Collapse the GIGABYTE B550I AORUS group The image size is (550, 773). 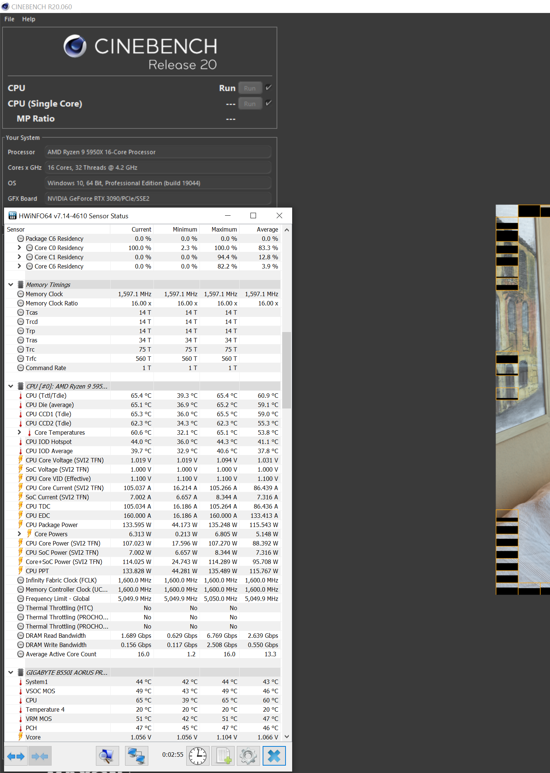pyautogui.click(x=11, y=673)
